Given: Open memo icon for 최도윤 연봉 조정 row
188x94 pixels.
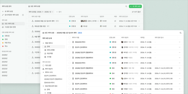Looking at the screenshot, I should 115,26.
